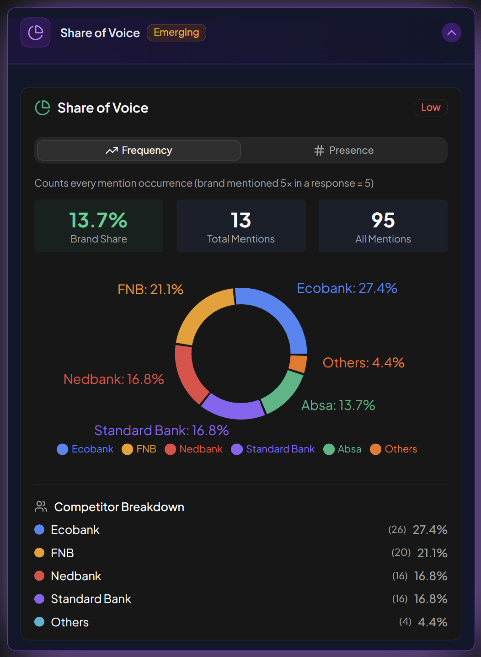Switch to the Frequency tab
Image resolution: width=481 pixels, height=657 pixels.
point(138,150)
